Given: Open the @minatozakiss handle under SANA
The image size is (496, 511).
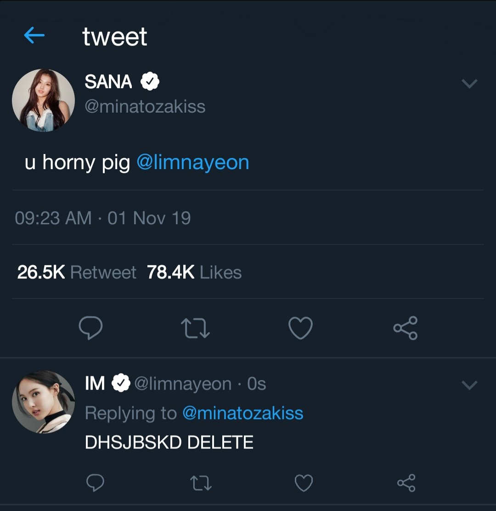Looking at the screenshot, I should [145, 107].
